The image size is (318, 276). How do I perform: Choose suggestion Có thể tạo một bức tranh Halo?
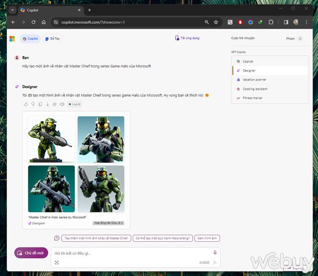coord(162,238)
